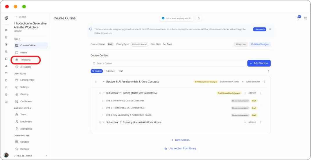The width and height of the screenshot is (311, 160).
Task: Click Add Subsection in Section 1
Action: [251, 82]
